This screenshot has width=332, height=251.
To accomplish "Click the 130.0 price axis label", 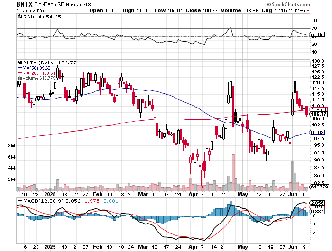I will tap(318, 61).
